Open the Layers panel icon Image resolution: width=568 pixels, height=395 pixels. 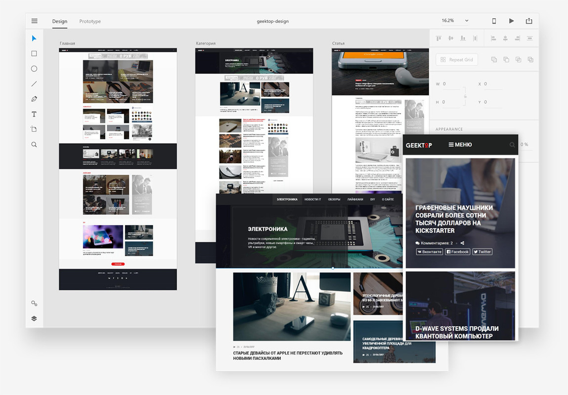click(x=34, y=318)
